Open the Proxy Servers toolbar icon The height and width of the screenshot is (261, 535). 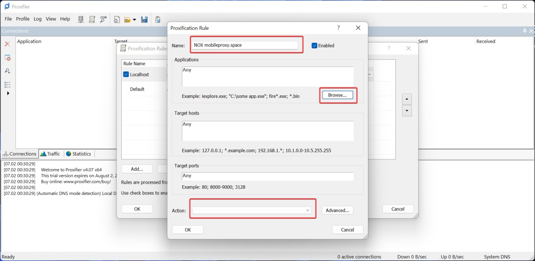tap(82, 19)
